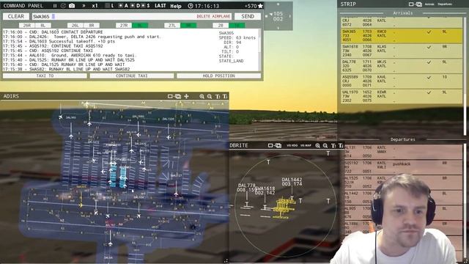This screenshot has height=264, width=469.
Task: Select runway 26R button
Action: point(27,26)
